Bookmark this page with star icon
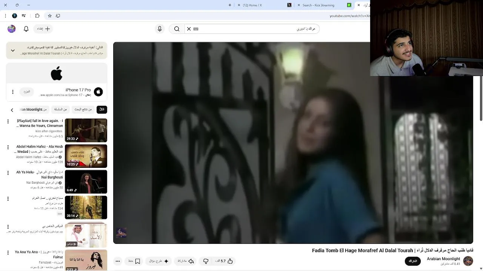 49,16
